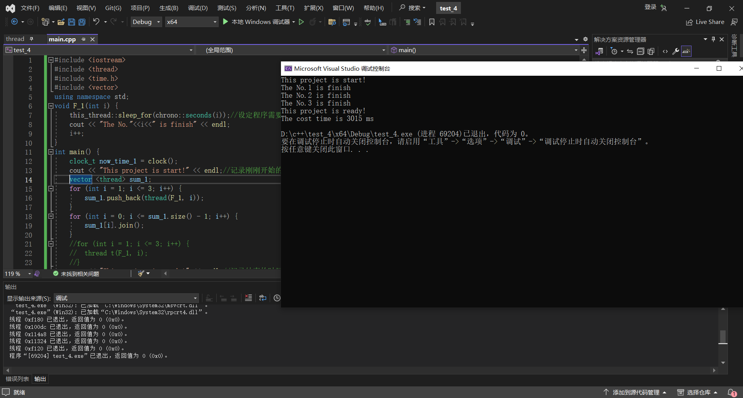Image resolution: width=743 pixels, height=398 pixels.
Task: Open the x64 platform dropdown
Action: (192, 22)
